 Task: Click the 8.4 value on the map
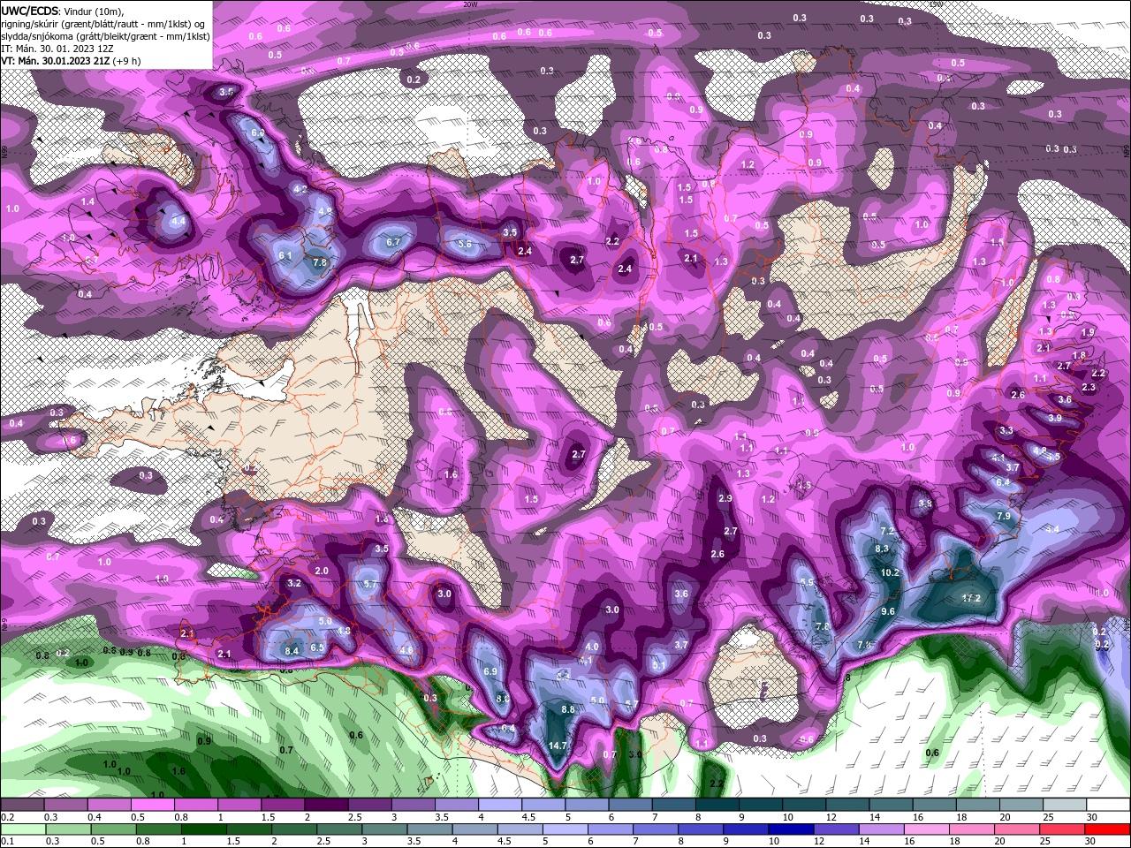point(292,651)
